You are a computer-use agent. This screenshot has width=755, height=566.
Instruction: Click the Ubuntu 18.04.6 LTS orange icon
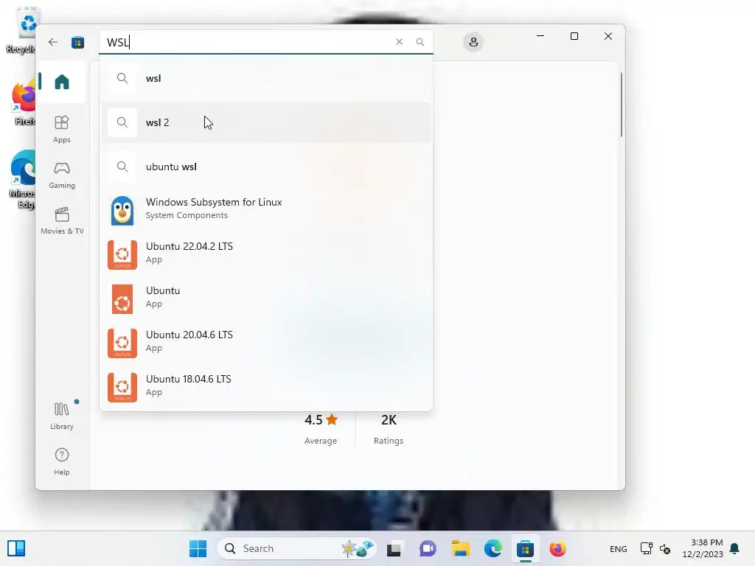click(x=122, y=388)
